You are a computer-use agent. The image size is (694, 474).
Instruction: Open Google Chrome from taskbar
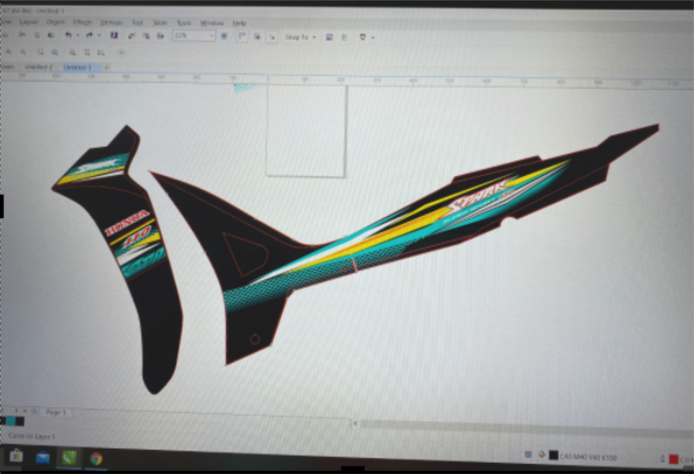[96, 459]
